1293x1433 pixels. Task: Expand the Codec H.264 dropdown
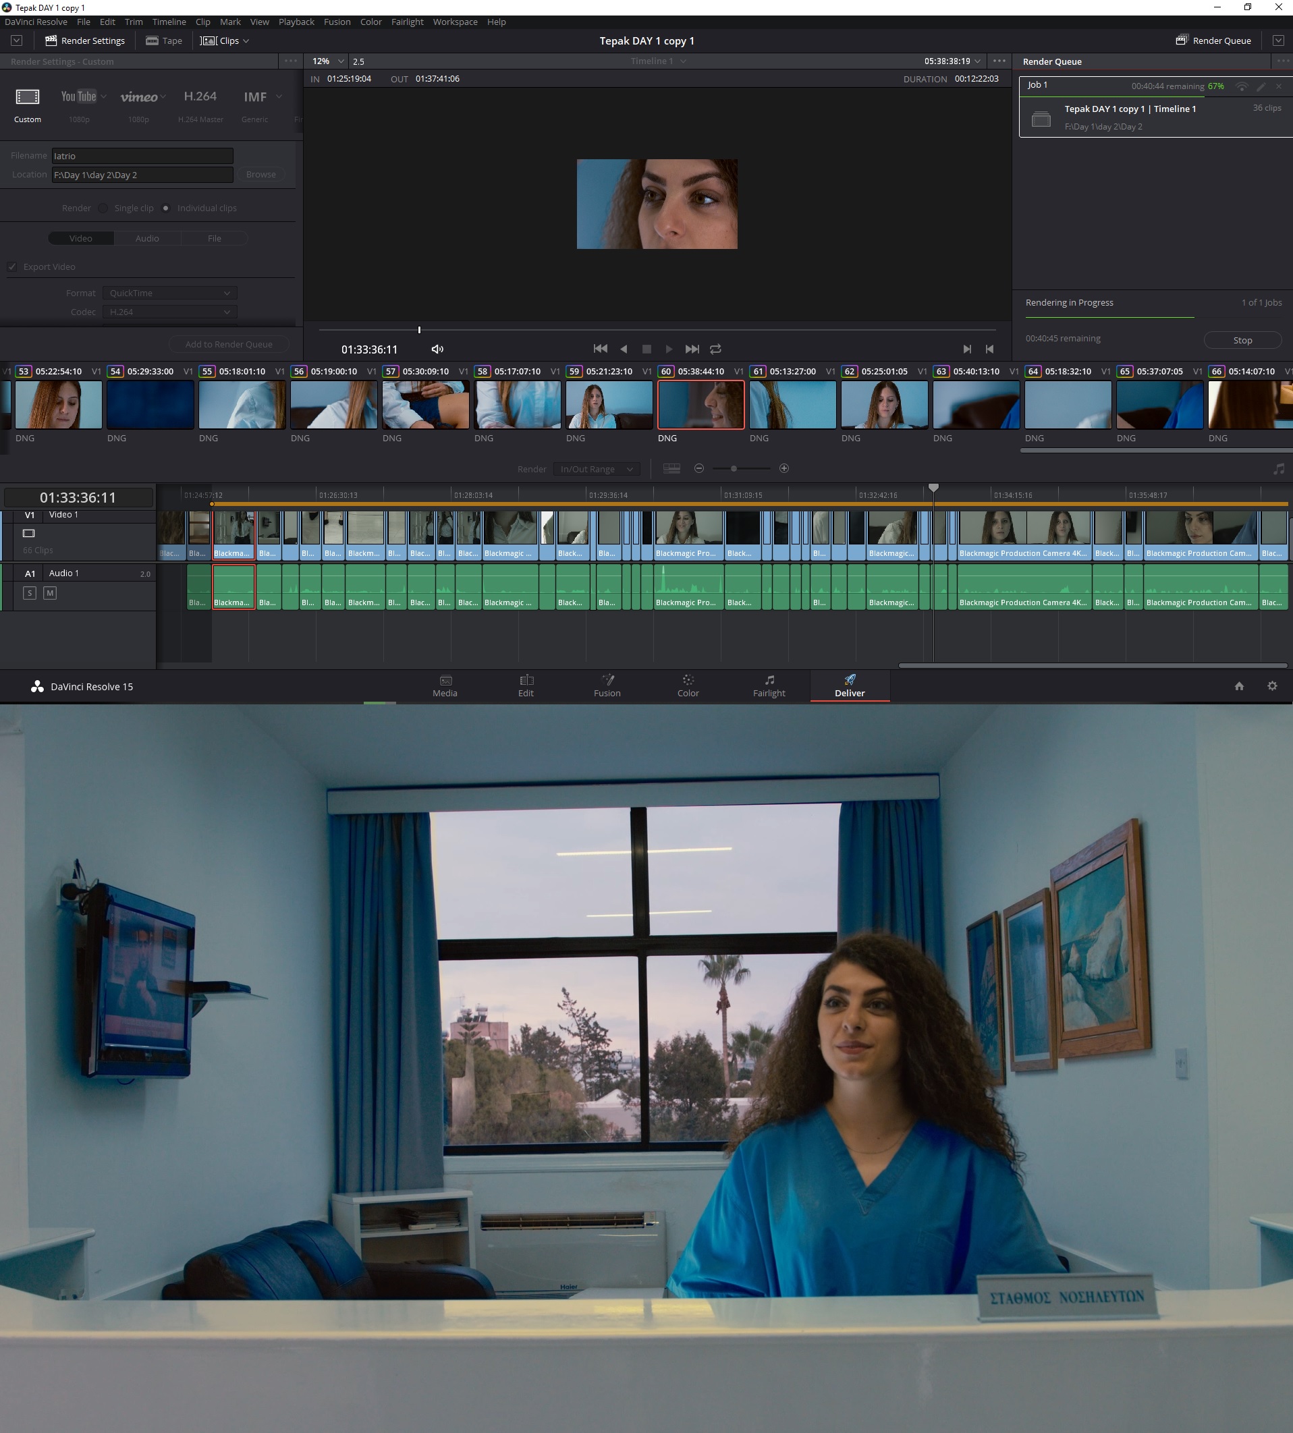(170, 312)
